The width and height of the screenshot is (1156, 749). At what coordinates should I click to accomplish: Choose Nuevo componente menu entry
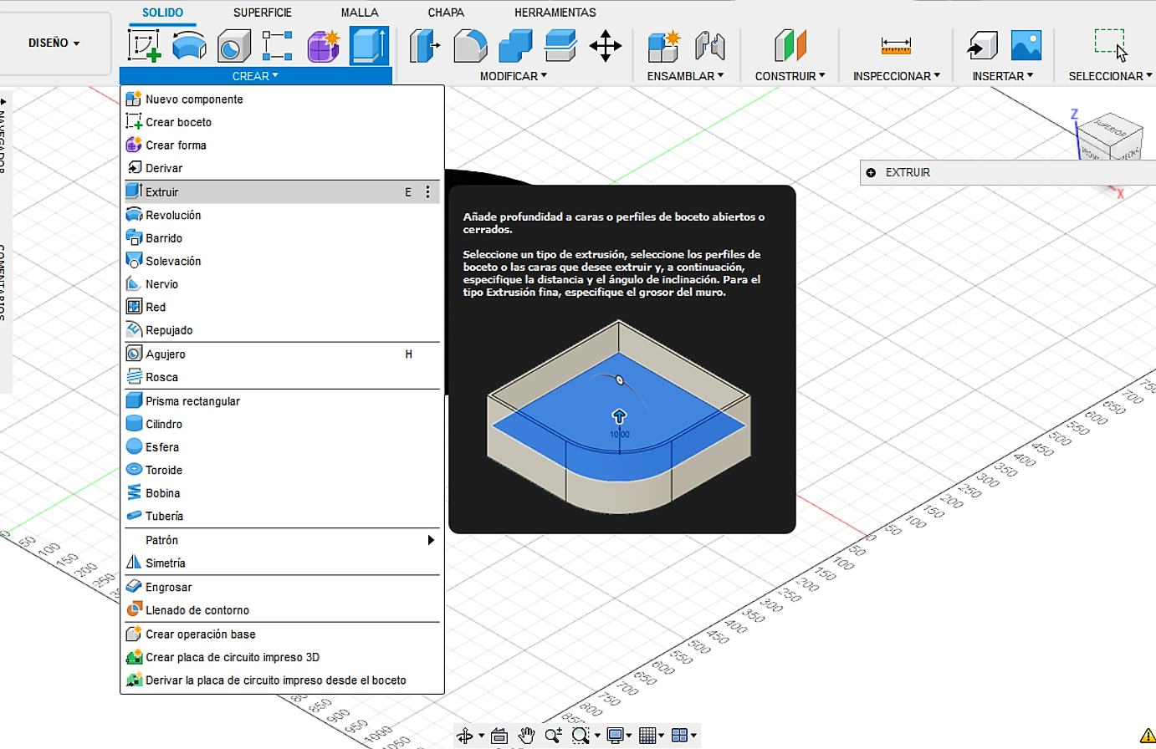tap(282, 99)
